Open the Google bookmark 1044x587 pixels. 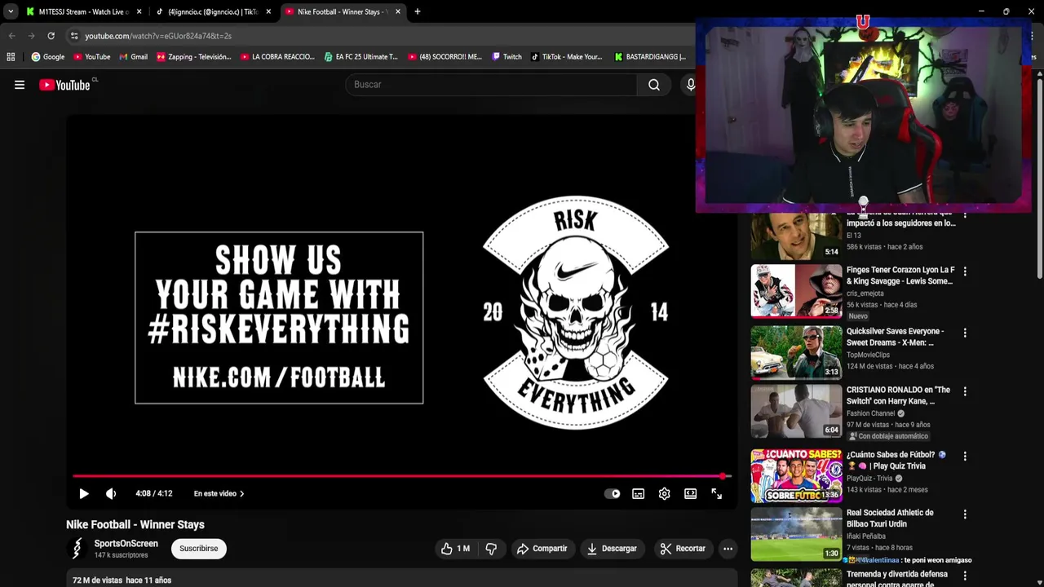(48, 57)
